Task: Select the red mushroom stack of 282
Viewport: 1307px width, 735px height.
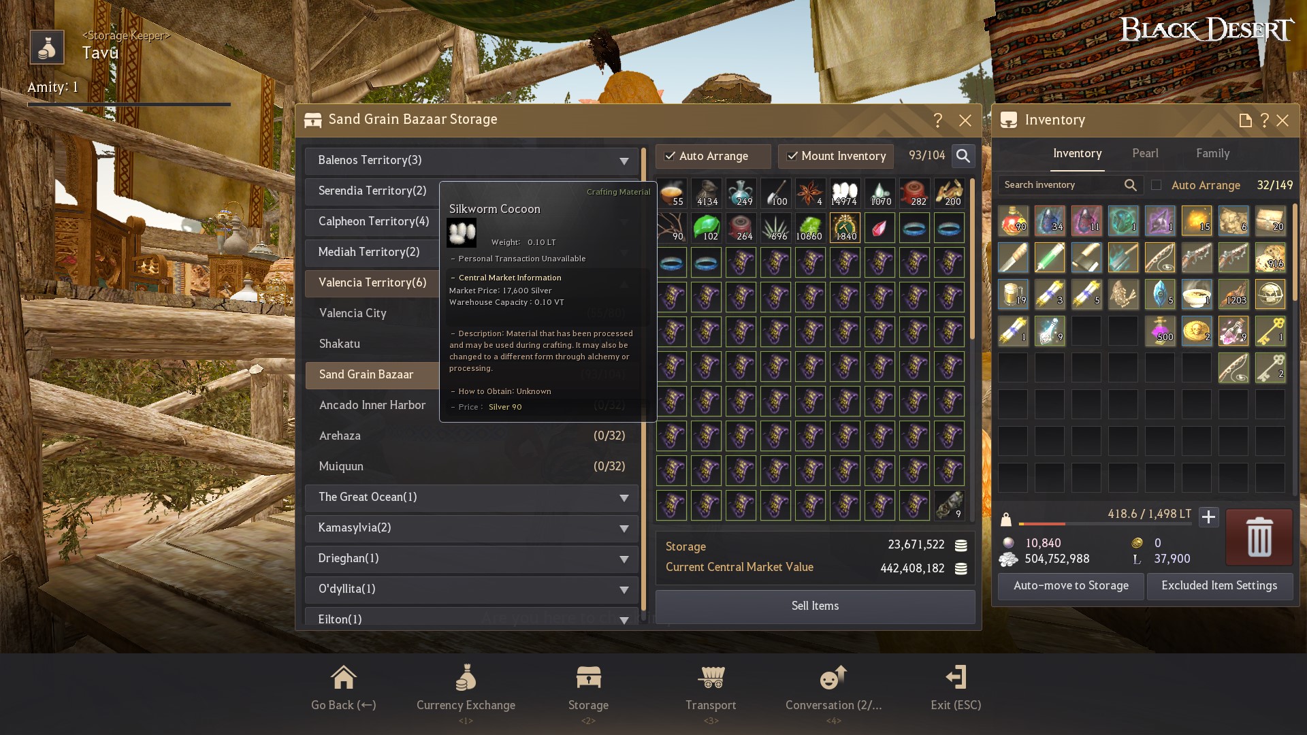Action: tap(914, 193)
